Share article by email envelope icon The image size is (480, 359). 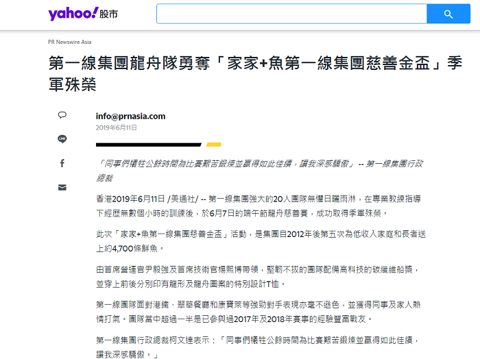62,188
